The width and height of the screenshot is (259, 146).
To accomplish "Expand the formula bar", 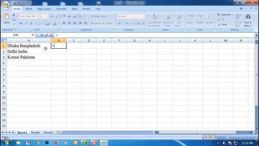I will pos(256,35).
